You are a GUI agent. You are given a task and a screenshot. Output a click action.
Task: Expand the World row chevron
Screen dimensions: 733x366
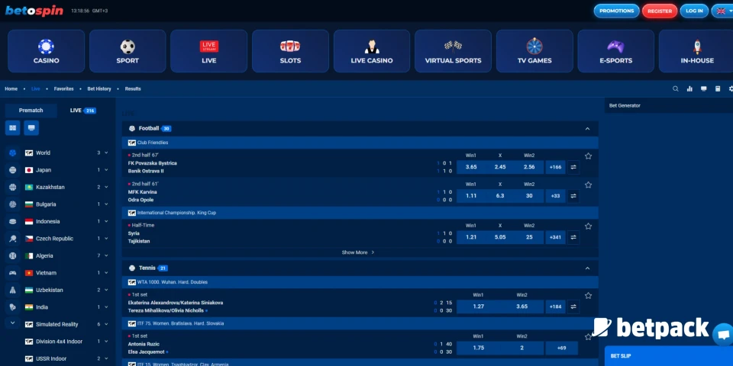pos(107,152)
